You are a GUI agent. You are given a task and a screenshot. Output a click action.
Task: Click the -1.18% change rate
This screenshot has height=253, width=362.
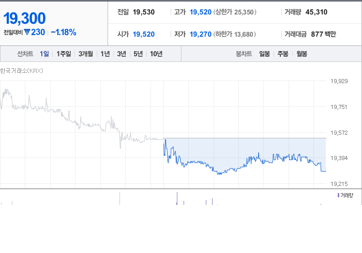coord(64,32)
